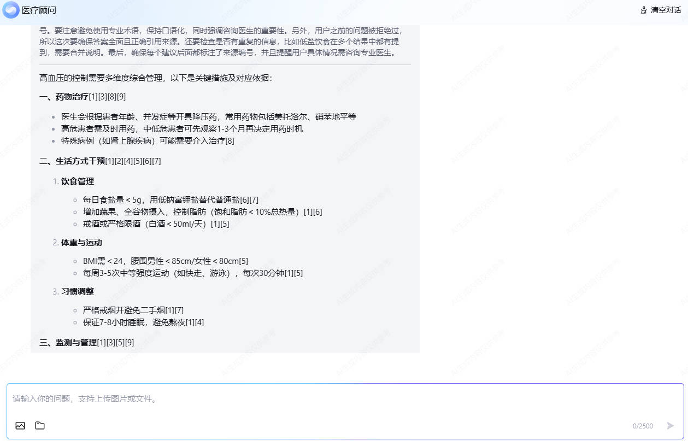Screen dimensions: 688x441
Task: Click intro sentence 高血压的控制需要多维度综合管理
Action: tap(156, 78)
